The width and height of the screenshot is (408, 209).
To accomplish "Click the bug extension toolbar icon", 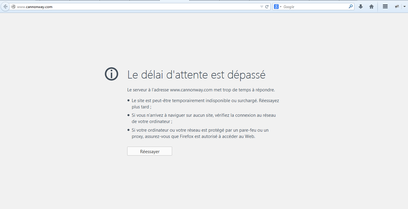I will point(397,7).
